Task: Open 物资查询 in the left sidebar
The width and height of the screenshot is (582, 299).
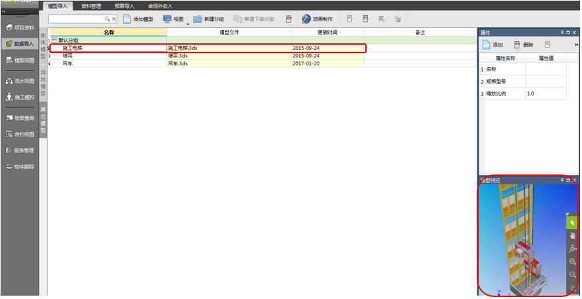Action: click(x=20, y=118)
